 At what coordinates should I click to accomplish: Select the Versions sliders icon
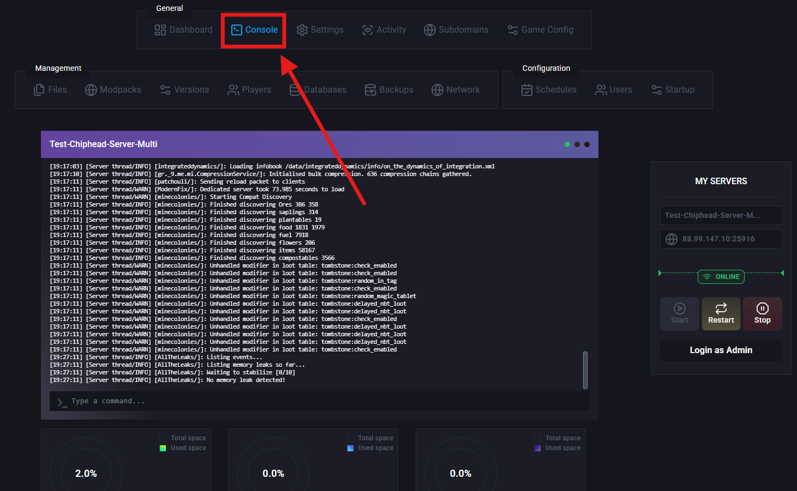click(165, 90)
